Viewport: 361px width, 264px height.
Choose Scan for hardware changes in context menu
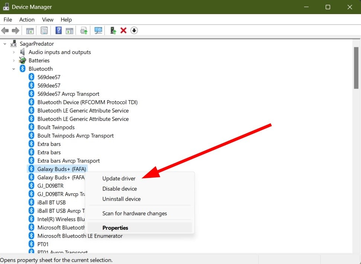(x=135, y=214)
